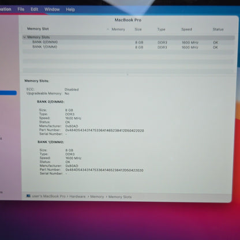Screen dimensions: 240x240
Task: Select the highlighted blue sidebar item
Action: tap(8, 93)
